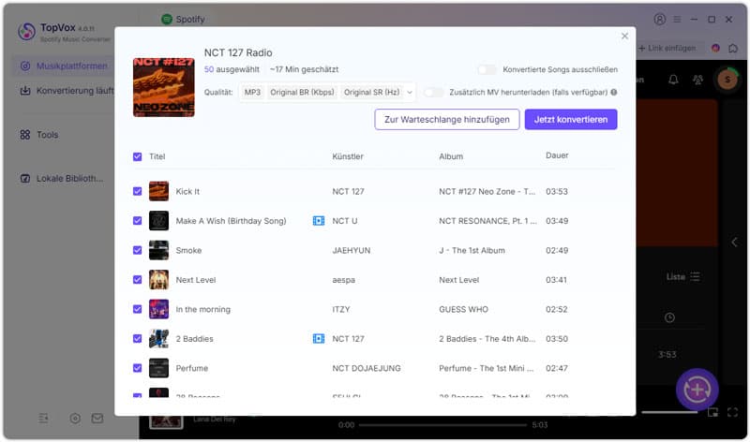
Task: Toggle Konvertierte Songs ausschließen switch
Action: point(487,69)
